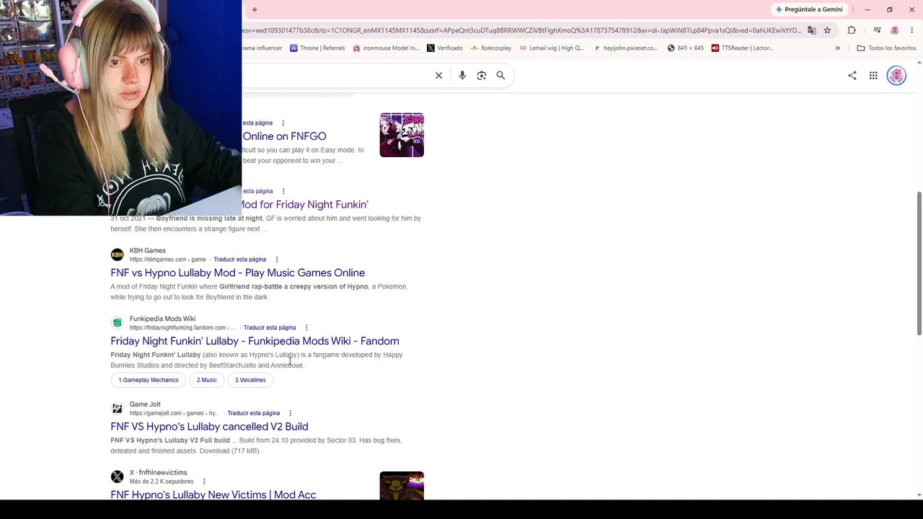Screen dimensions: 923x519
Task: Translate the Funkipedia Mods Wiki result page
Action: (x=270, y=328)
